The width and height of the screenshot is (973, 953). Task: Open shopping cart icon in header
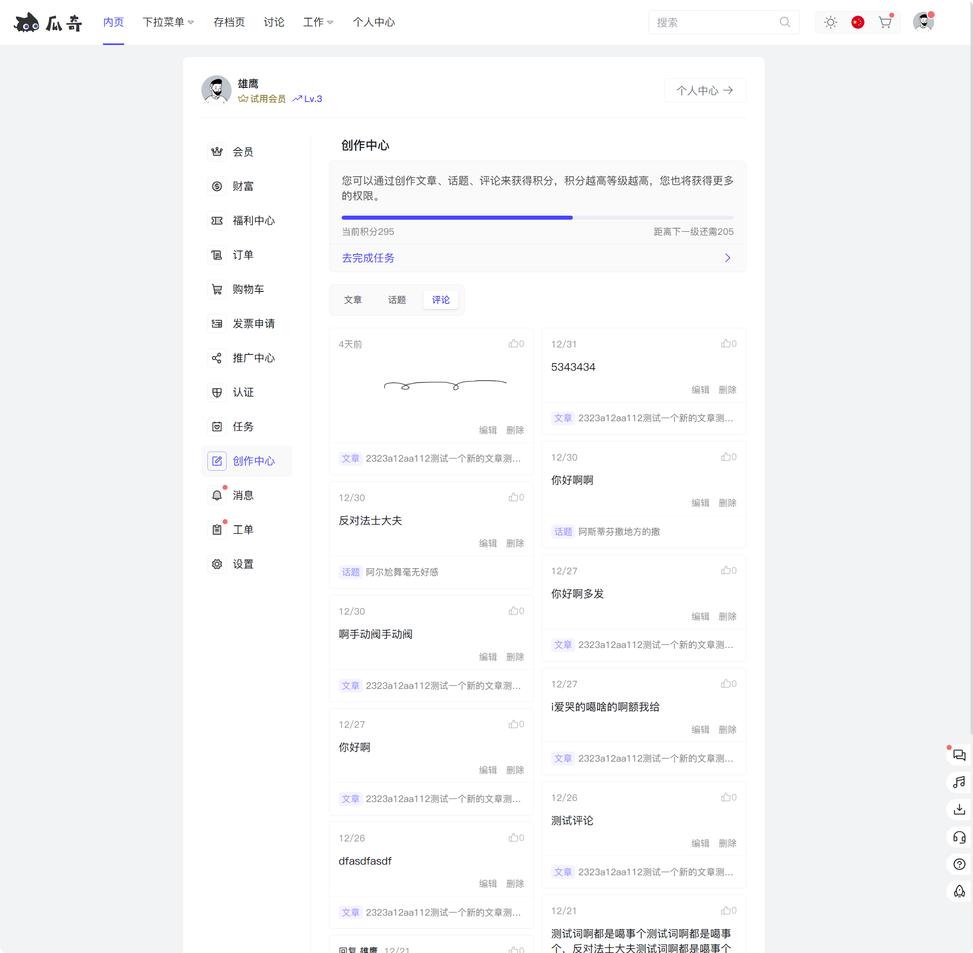pyautogui.click(x=885, y=22)
